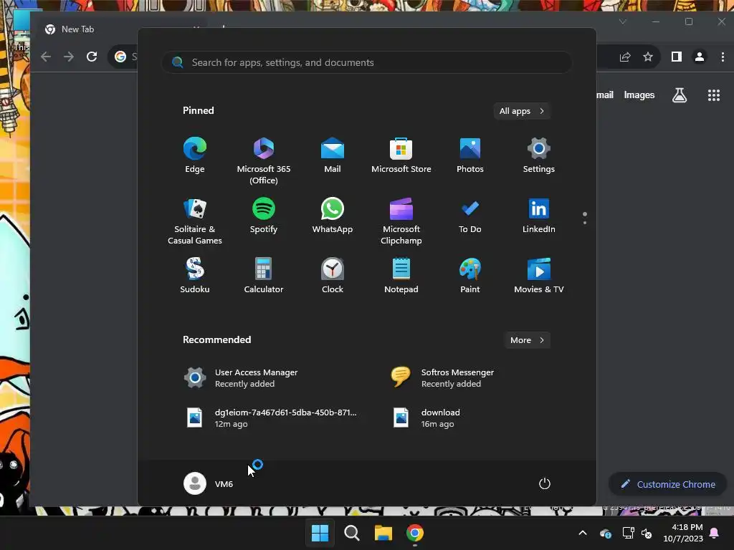The width and height of the screenshot is (734, 550).
Task: Click the Power button in Start menu
Action: (x=545, y=483)
